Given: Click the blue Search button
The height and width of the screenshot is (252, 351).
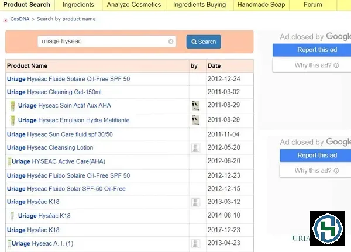Looking at the screenshot, I should pyautogui.click(x=204, y=42).
